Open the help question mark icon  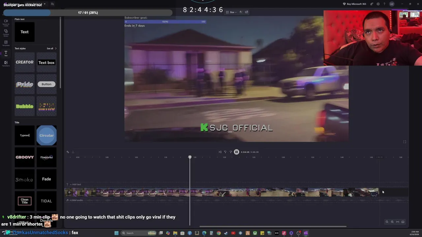(384, 4)
